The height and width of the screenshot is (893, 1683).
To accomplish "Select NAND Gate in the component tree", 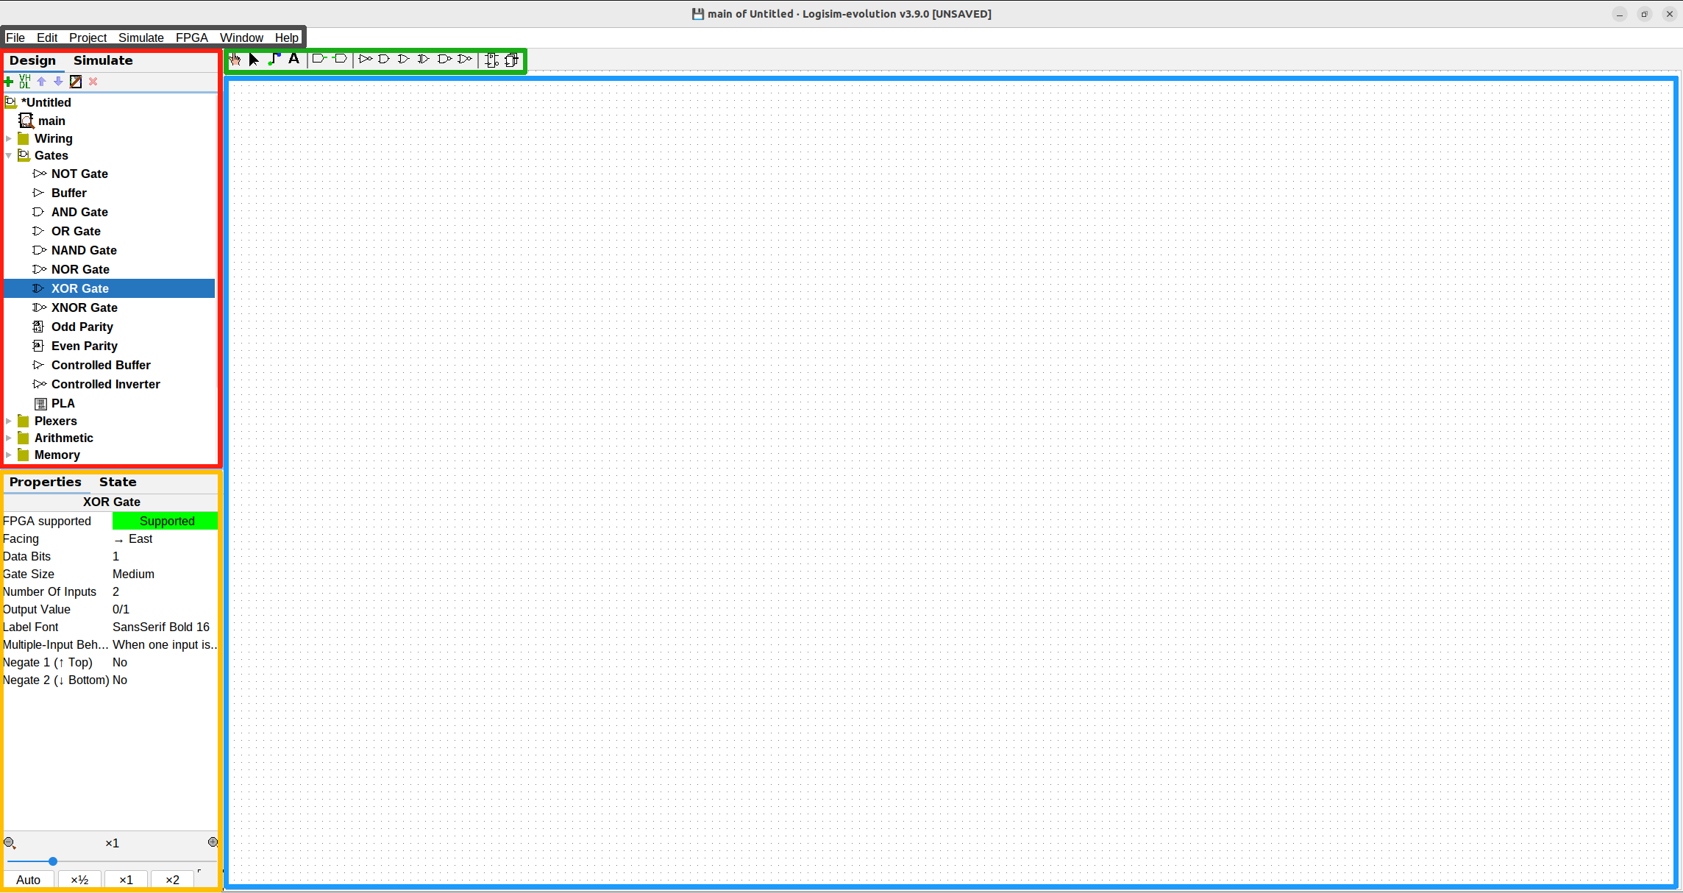I will click(84, 250).
